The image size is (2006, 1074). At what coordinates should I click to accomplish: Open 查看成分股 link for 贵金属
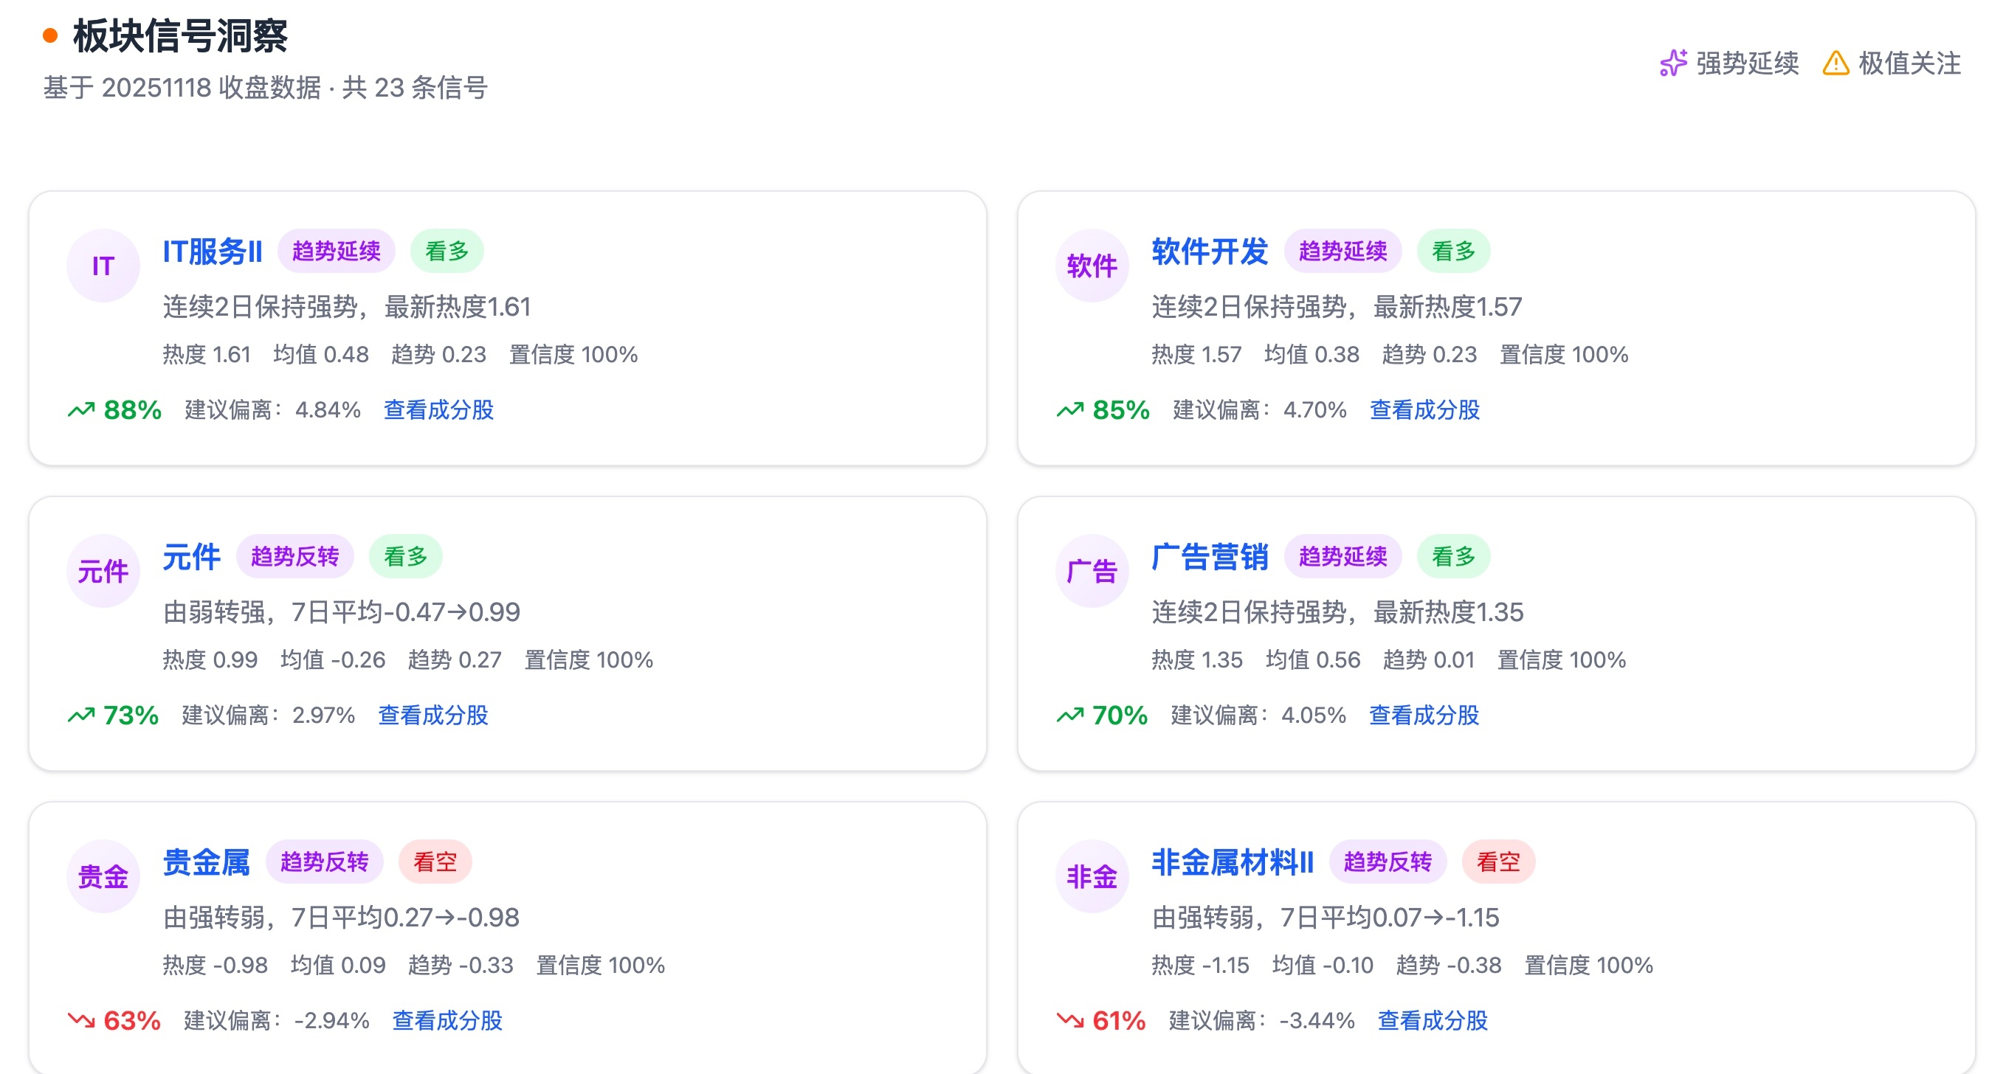click(447, 1019)
